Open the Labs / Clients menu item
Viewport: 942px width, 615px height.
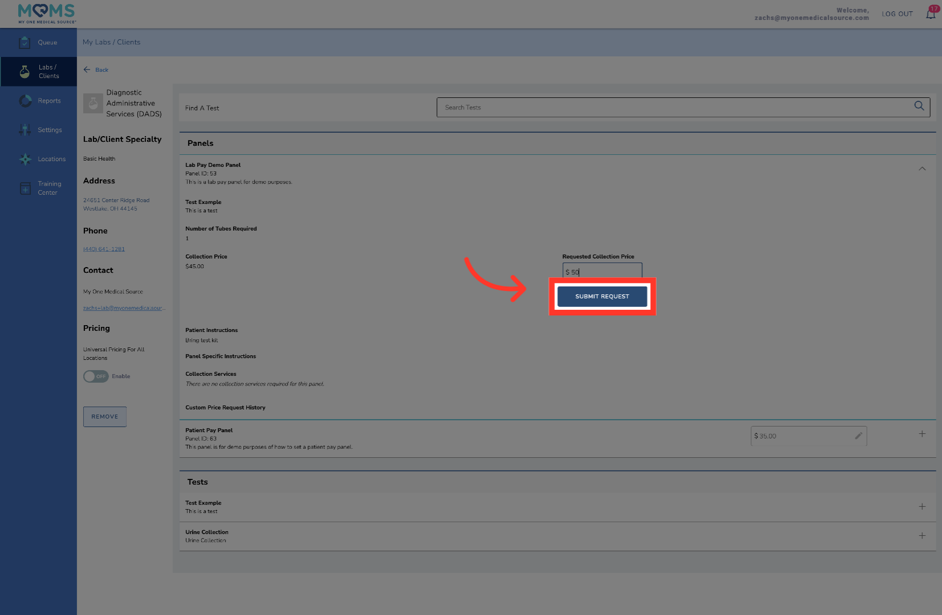coord(39,72)
